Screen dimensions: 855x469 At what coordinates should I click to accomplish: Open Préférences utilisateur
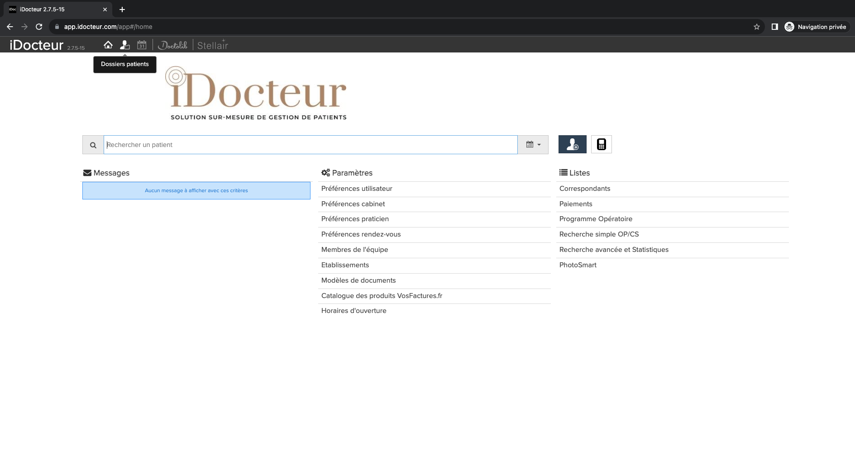357,189
